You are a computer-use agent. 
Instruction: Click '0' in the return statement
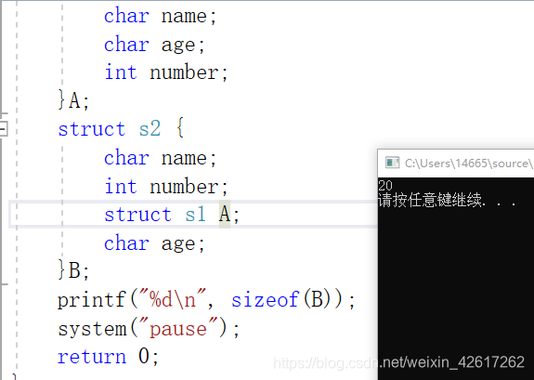(x=144, y=356)
